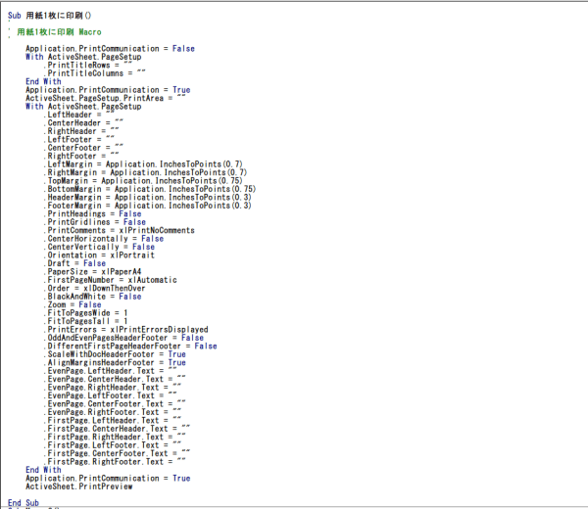The height and width of the screenshot is (509, 588).
Task: Click the '.FirstPage.LeftHeader.Text' line
Action: coord(113,420)
